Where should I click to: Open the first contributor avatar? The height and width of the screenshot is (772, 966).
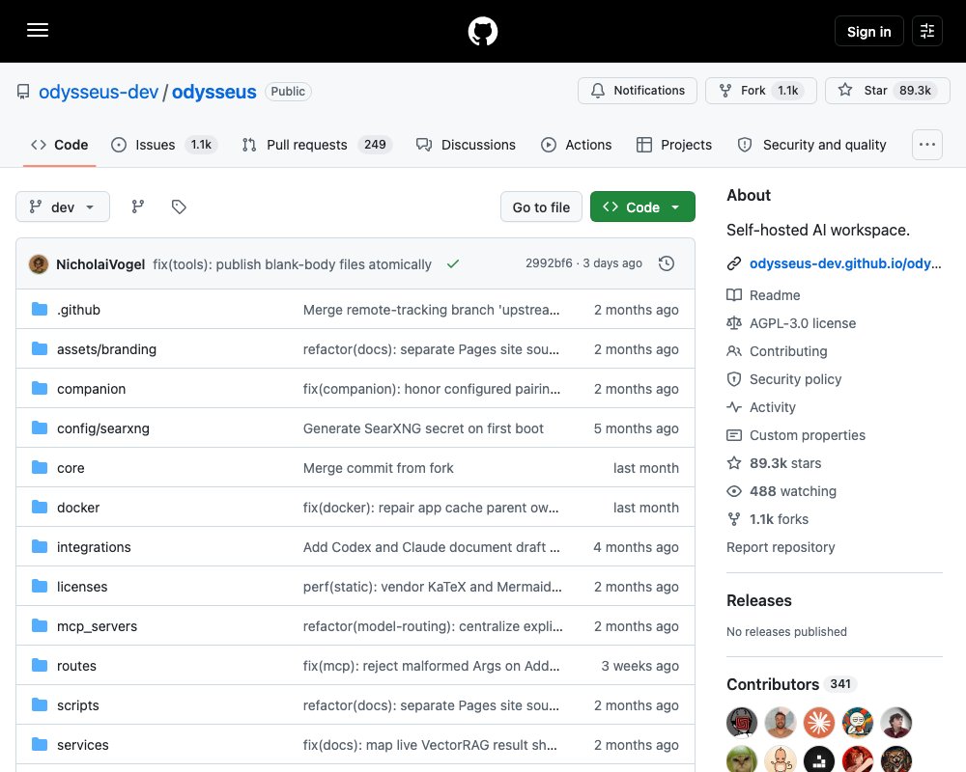coord(742,722)
